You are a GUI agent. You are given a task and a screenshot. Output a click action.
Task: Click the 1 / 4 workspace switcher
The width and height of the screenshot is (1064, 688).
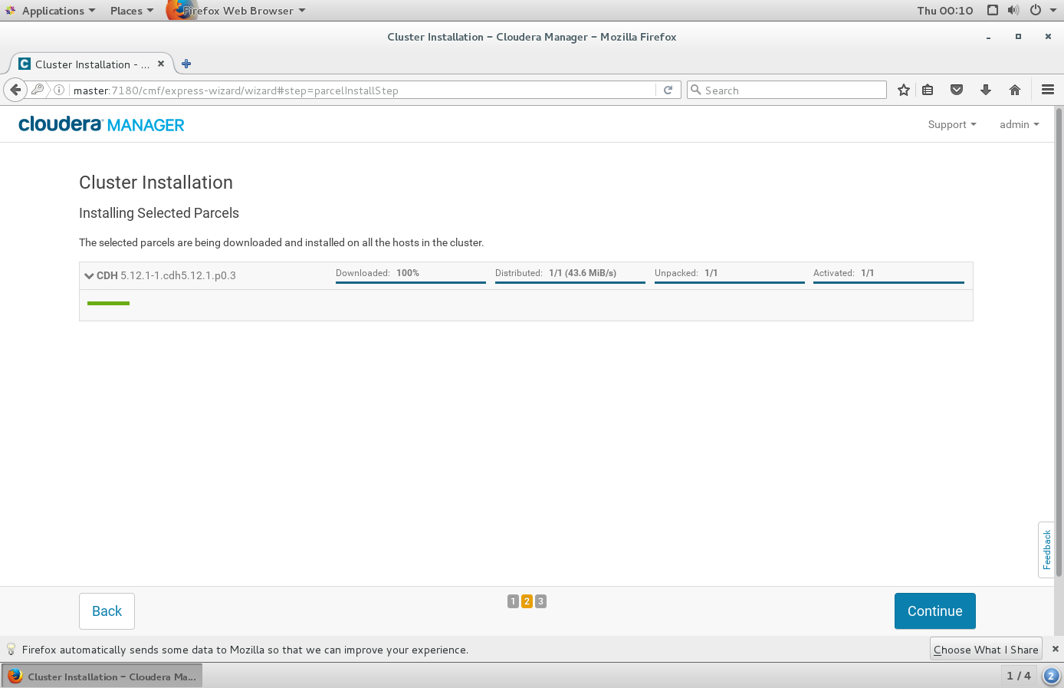(1019, 676)
